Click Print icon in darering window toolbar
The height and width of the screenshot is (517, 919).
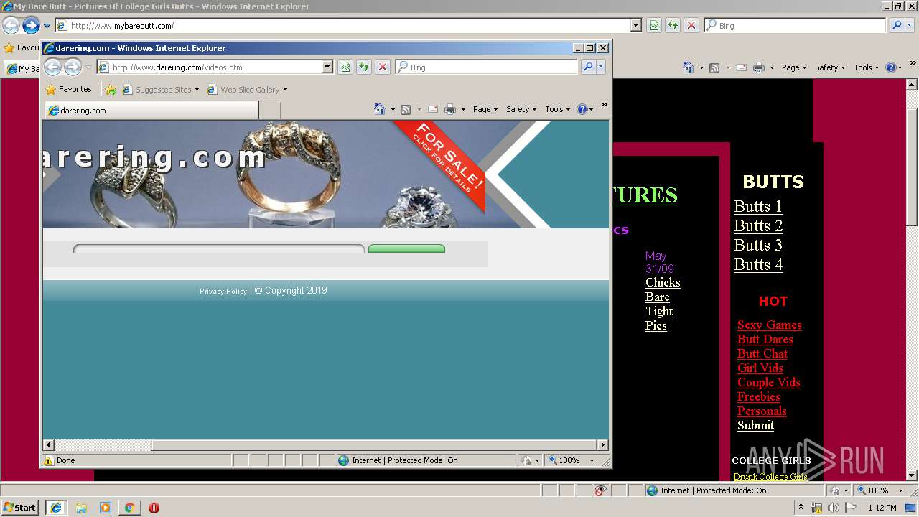point(450,109)
